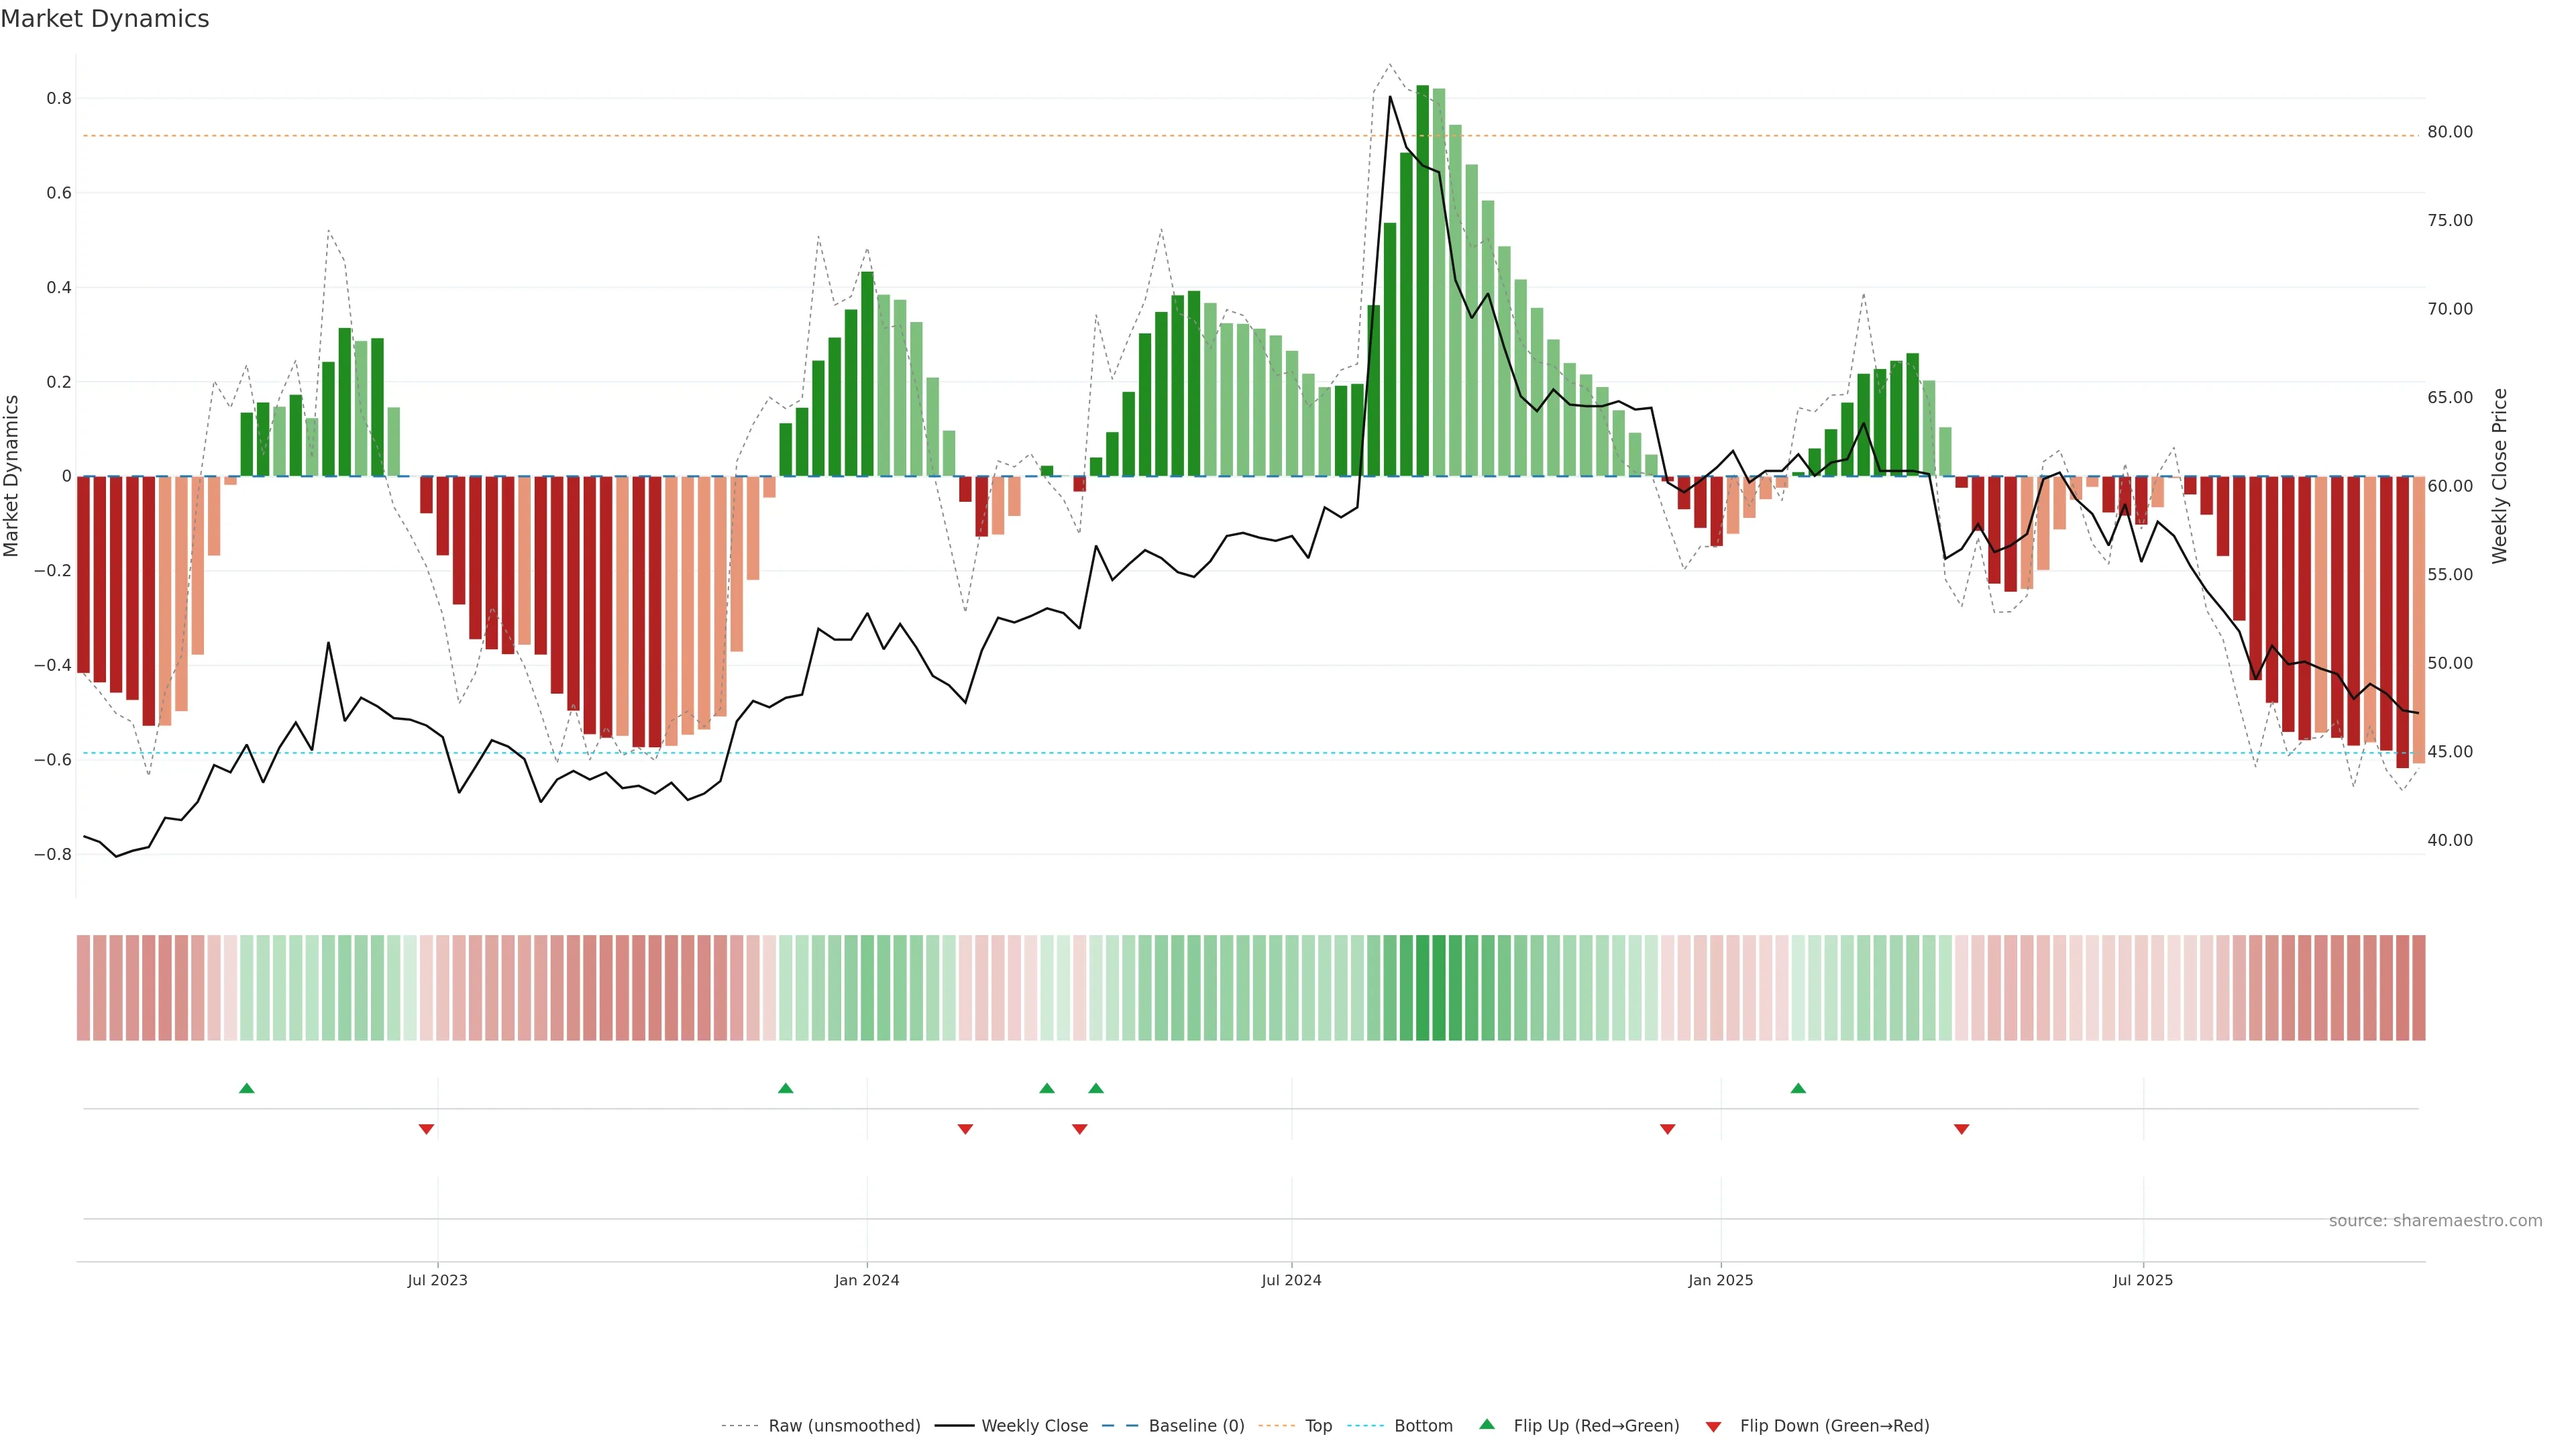Toggle Baseline (0) legend entry
Image resolution: width=2576 pixels, height=1449 pixels.
pos(1196,1426)
